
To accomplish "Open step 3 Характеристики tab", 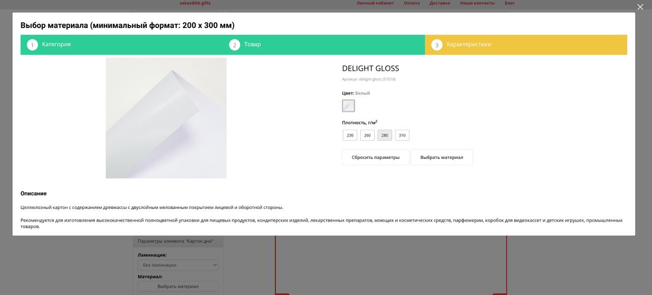I will pyautogui.click(x=526, y=45).
